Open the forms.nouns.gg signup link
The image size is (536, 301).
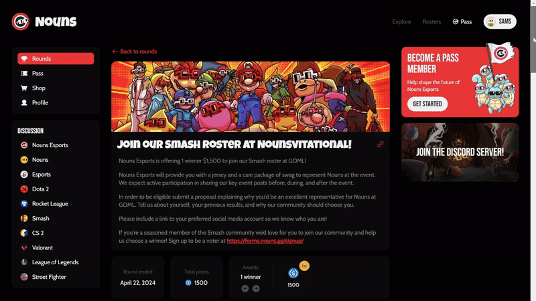261,240
